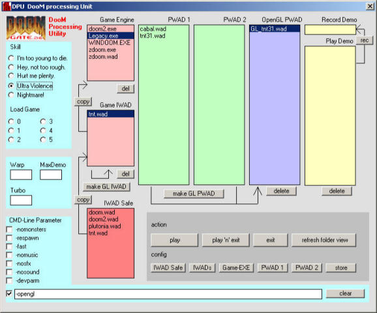Click the play action button
This screenshot has width=377, height=313.
[175, 240]
